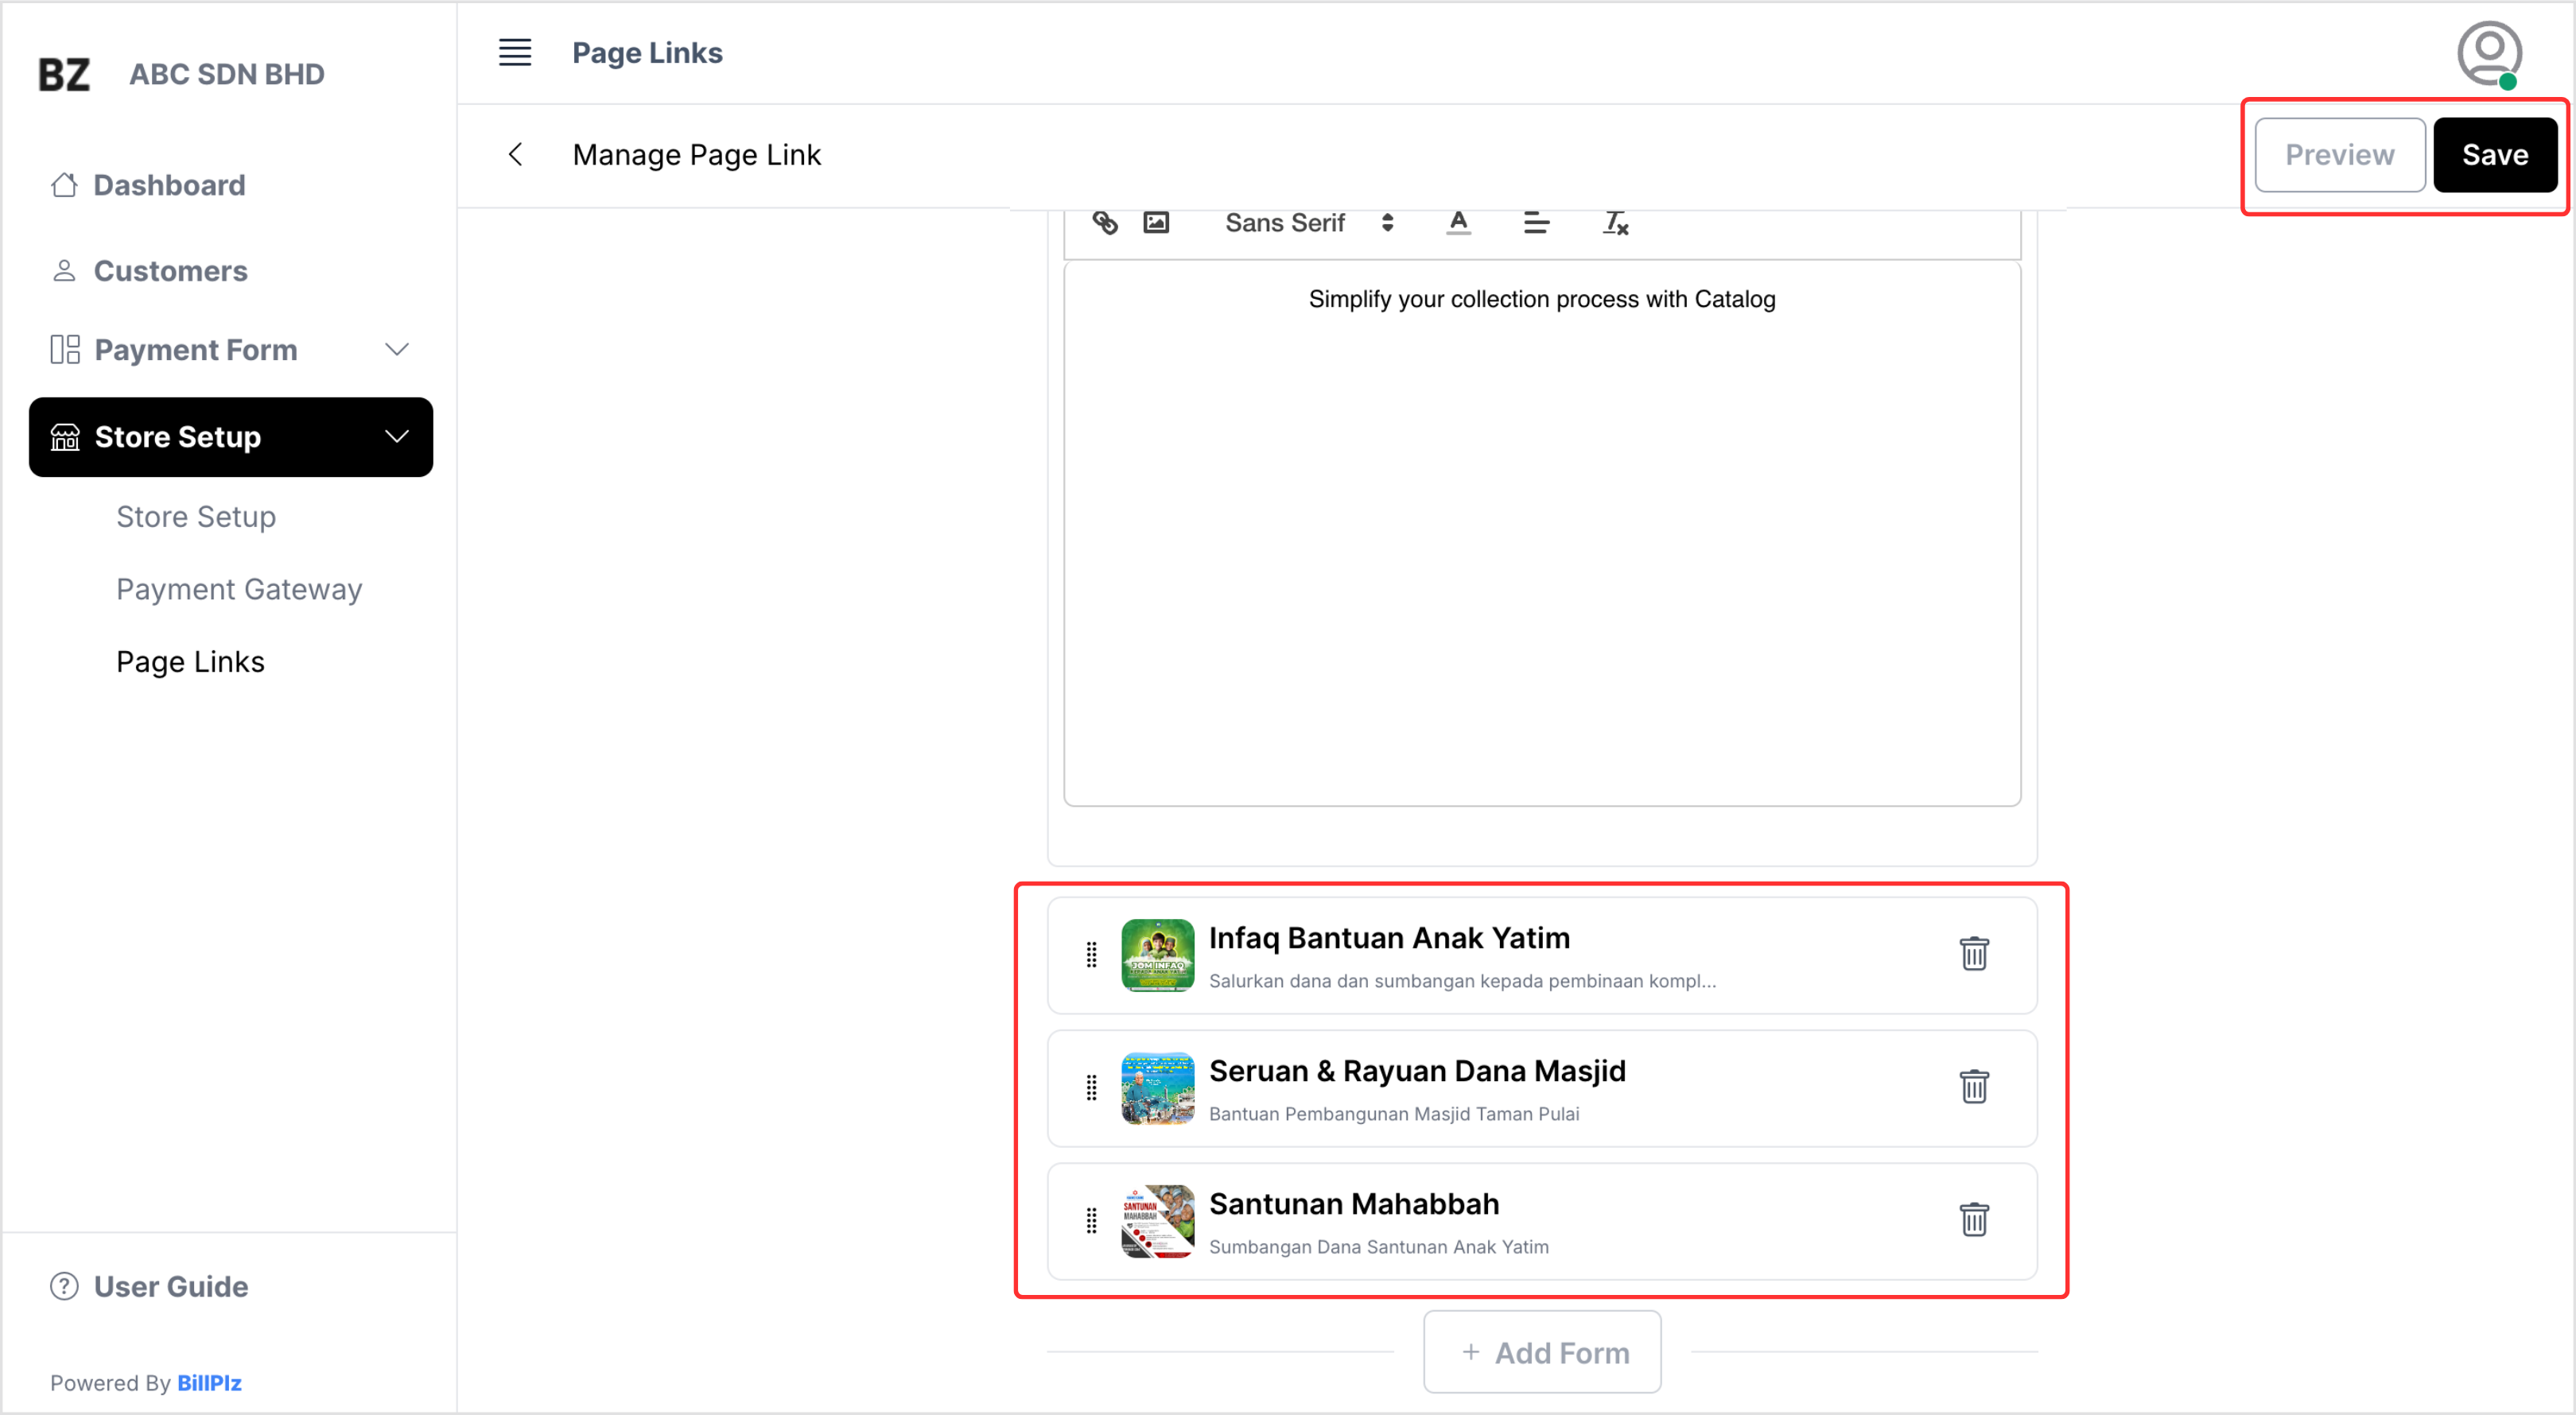This screenshot has width=2576, height=1415.
Task: Click the insert image icon in editor toolbar
Action: pos(1156,223)
